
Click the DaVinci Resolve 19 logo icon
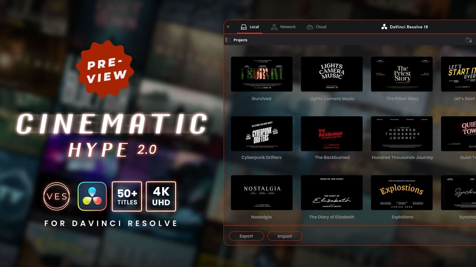(385, 27)
